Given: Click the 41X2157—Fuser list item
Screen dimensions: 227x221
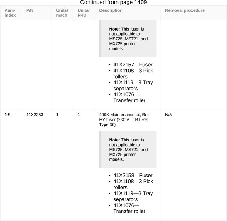Looking at the screenshot, I should pos(133,65).
